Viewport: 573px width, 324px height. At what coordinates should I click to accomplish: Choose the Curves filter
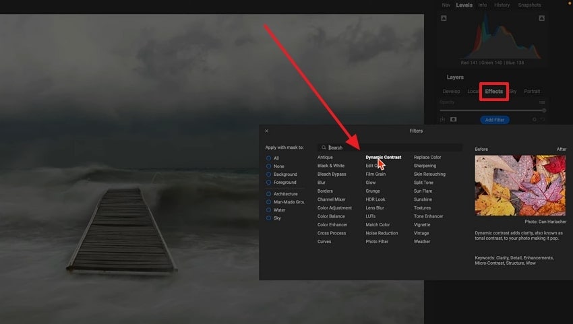click(324, 241)
